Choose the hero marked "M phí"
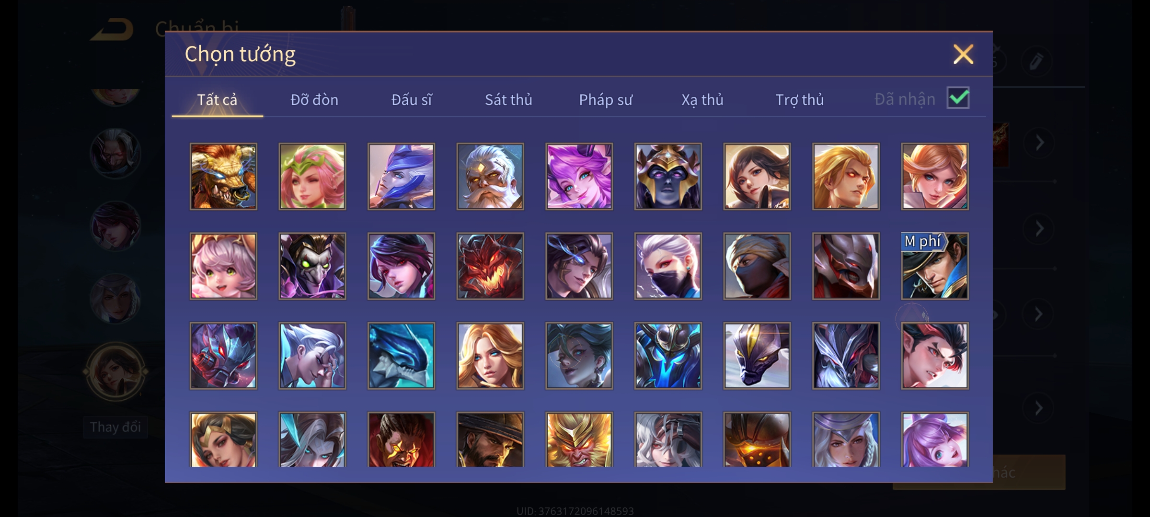 coord(935,266)
